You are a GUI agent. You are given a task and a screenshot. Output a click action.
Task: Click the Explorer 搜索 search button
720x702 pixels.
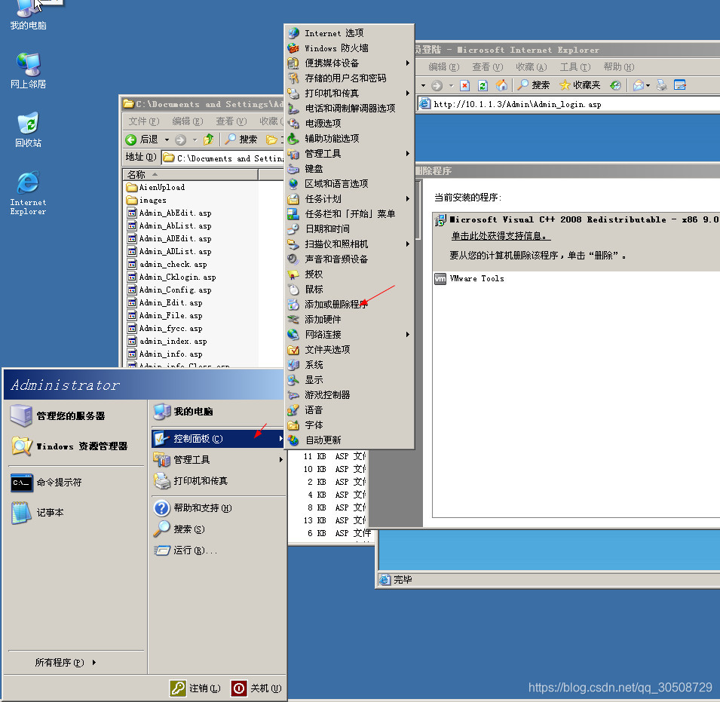click(x=241, y=139)
